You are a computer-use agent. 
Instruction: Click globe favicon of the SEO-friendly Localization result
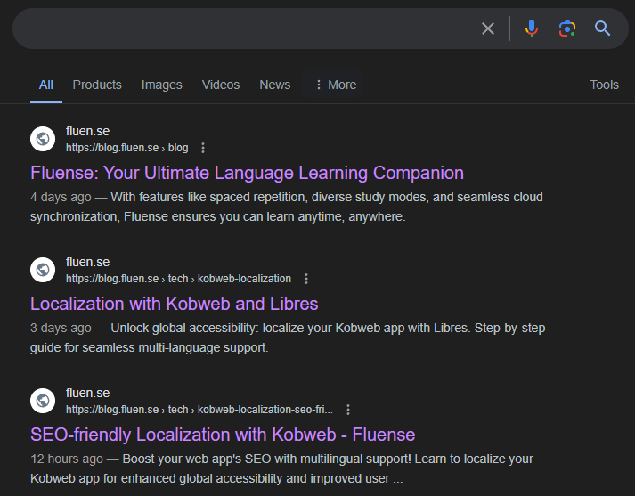(43, 401)
